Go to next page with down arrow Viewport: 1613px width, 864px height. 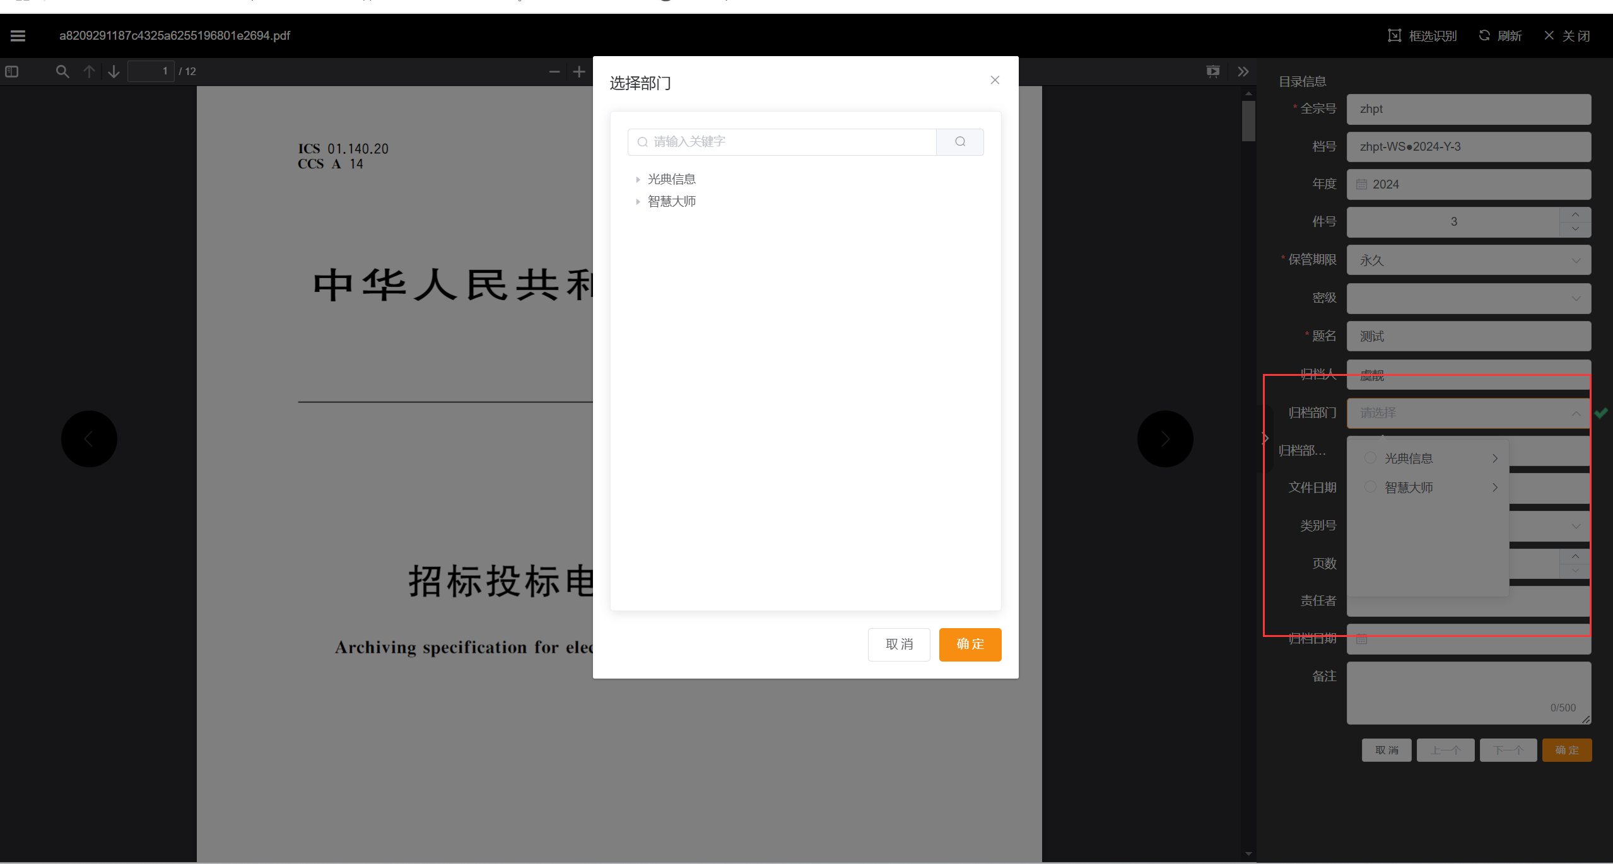pyautogui.click(x=114, y=71)
